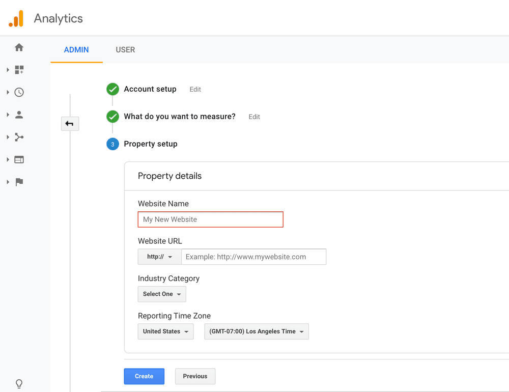Expand the Audience sidebar section arrow
509x392 pixels.
8,115
